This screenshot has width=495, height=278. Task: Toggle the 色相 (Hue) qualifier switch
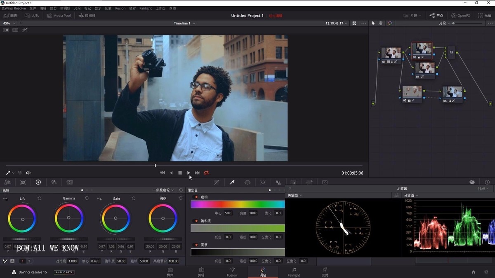click(x=196, y=197)
